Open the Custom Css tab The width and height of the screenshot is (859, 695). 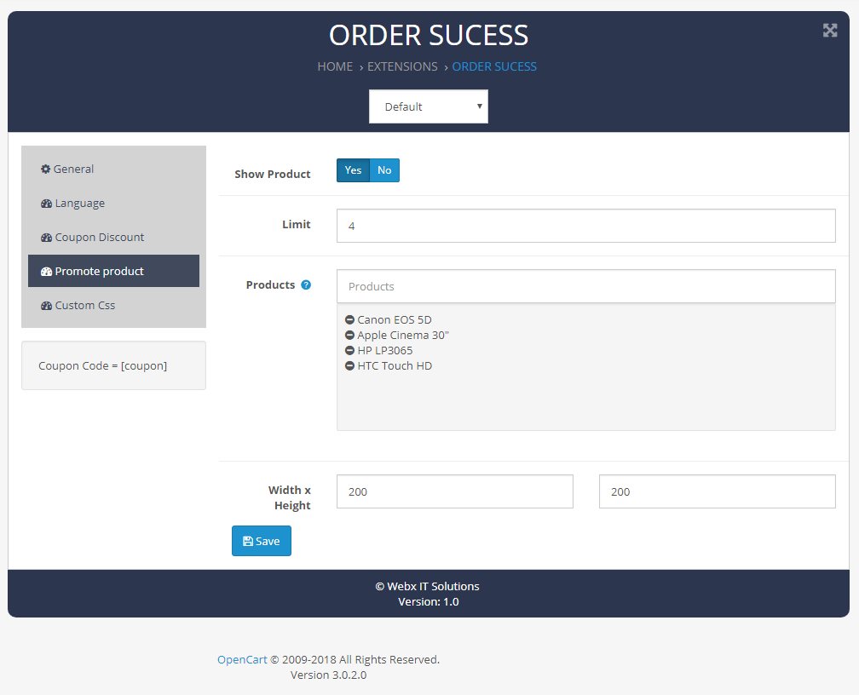tap(84, 306)
